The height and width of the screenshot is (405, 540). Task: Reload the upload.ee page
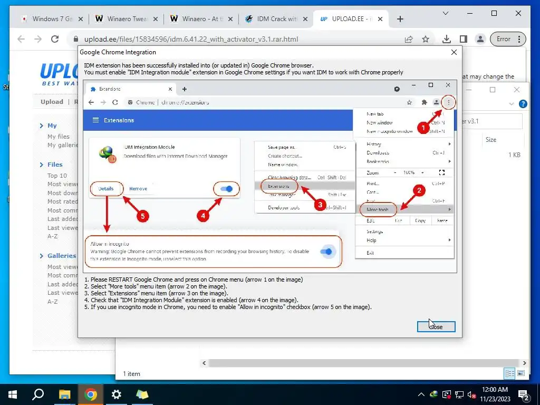pos(55,39)
